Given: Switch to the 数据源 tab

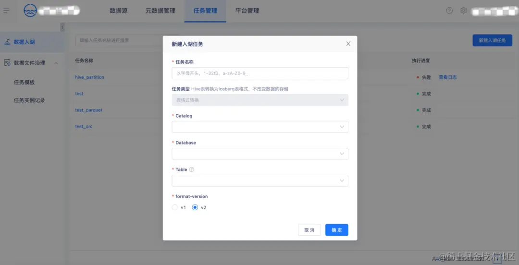Looking at the screenshot, I should point(119,11).
